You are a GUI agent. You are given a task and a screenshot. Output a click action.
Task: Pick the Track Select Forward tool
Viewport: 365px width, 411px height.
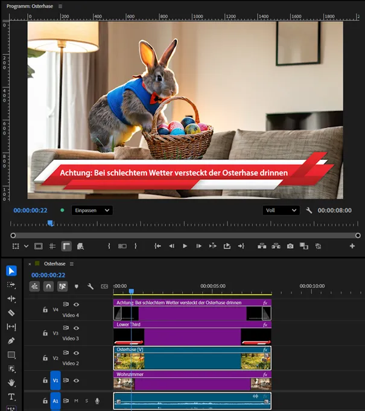point(11,285)
